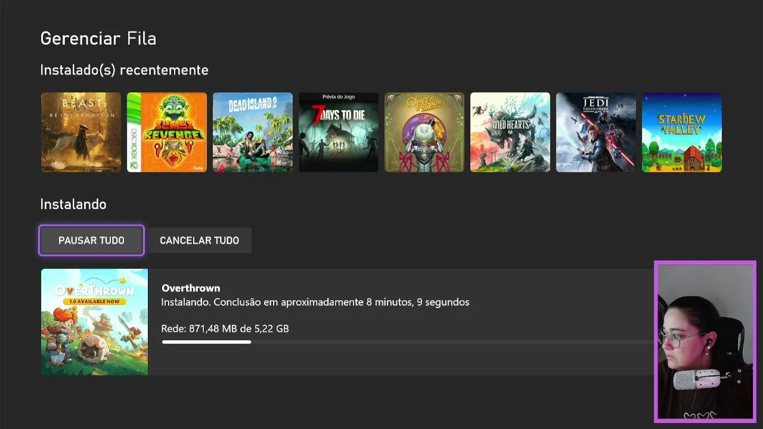Image resolution: width=763 pixels, height=429 pixels.
Task: Select the Stardew Valley game tile
Action: coord(682,132)
